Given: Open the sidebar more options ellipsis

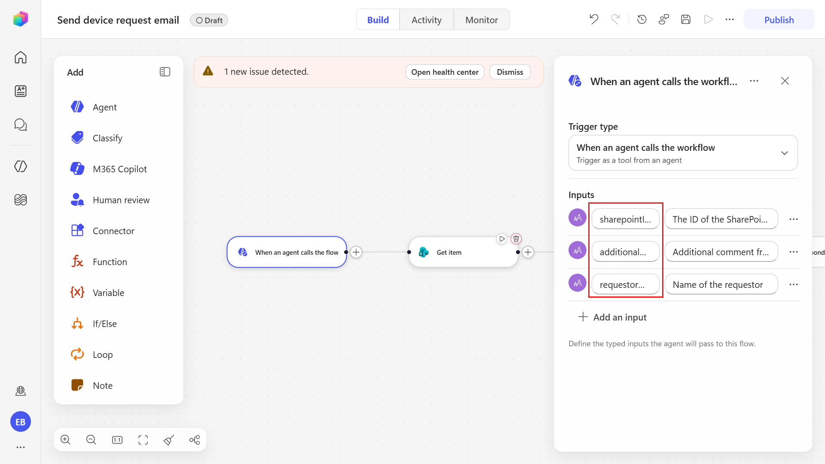Looking at the screenshot, I should click(21, 447).
